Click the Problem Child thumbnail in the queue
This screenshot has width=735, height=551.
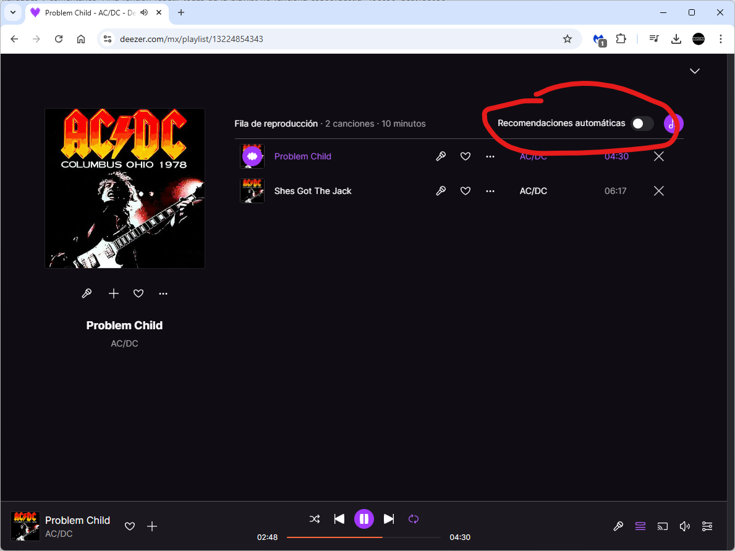252,156
